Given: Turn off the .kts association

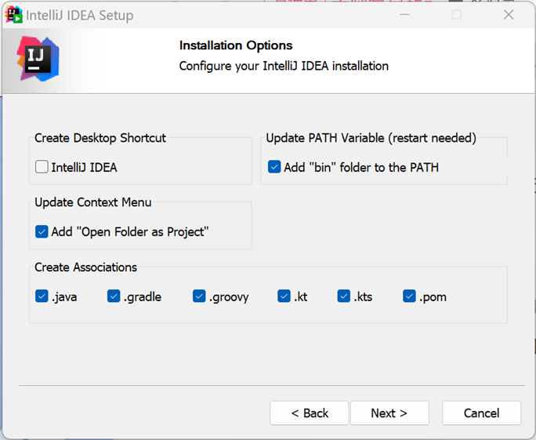Looking at the screenshot, I should click(x=344, y=296).
